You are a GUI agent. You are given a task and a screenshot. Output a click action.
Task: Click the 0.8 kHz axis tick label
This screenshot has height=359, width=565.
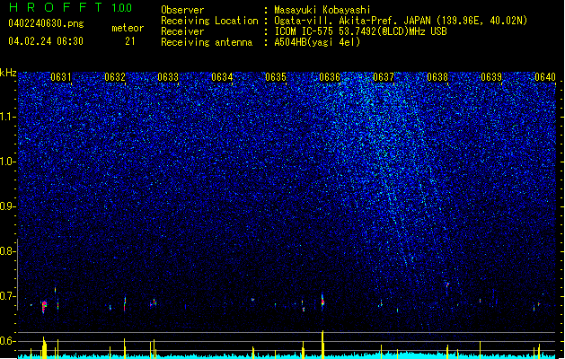tap(7, 251)
